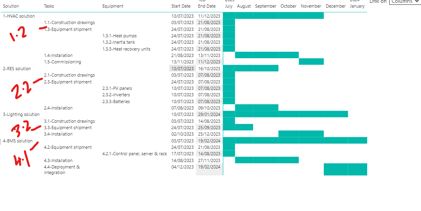Select the 1.3.1-Heat pumps equipment entry
Image resolution: width=421 pixels, height=211 pixels.
point(119,36)
